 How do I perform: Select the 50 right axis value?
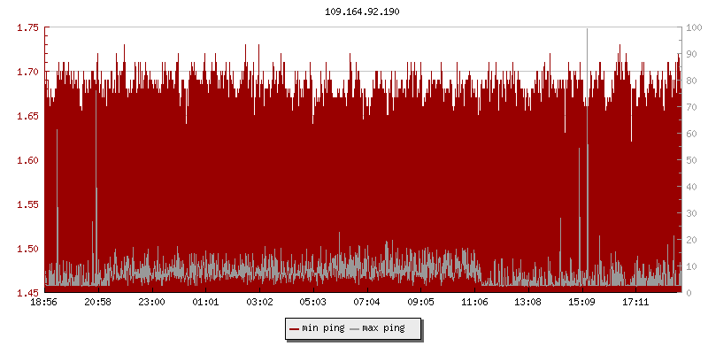click(x=692, y=160)
